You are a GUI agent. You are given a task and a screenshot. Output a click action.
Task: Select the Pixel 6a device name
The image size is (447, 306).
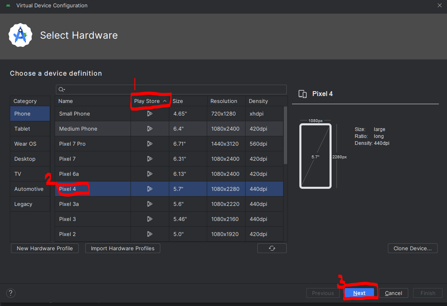(69, 174)
